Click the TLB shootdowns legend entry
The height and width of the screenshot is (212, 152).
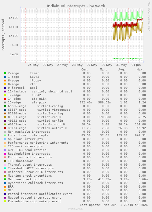pyautogui.click(x=21, y=161)
